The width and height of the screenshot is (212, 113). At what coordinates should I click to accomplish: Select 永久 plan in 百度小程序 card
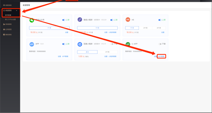[87, 52]
